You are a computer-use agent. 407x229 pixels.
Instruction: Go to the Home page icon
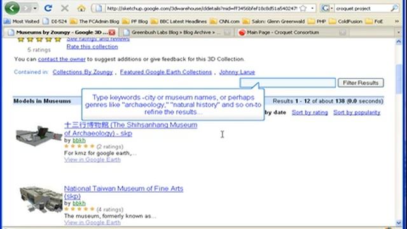[x=81, y=8]
